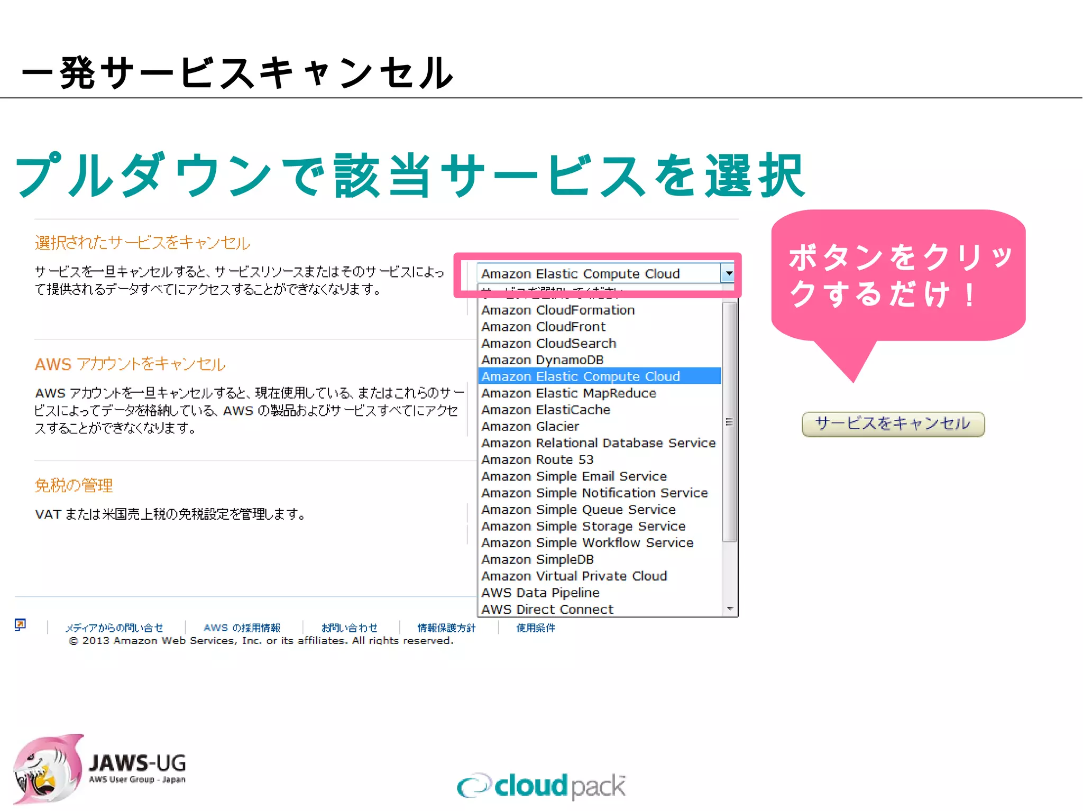This screenshot has width=1083, height=811.
Task: Open the service selection dropdown arrow
Action: click(x=729, y=273)
